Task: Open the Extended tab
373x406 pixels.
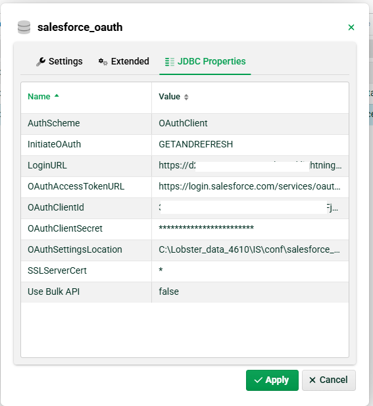Action: (x=124, y=61)
